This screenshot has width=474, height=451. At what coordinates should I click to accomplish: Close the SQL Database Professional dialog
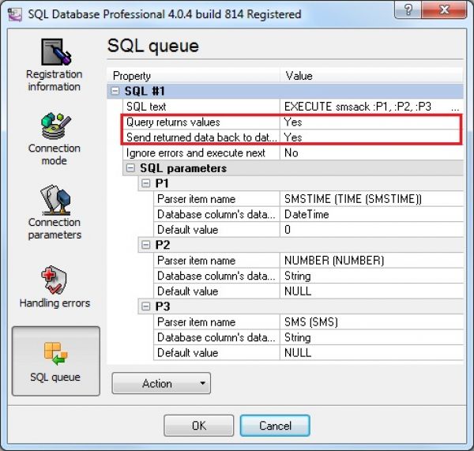(444, 9)
